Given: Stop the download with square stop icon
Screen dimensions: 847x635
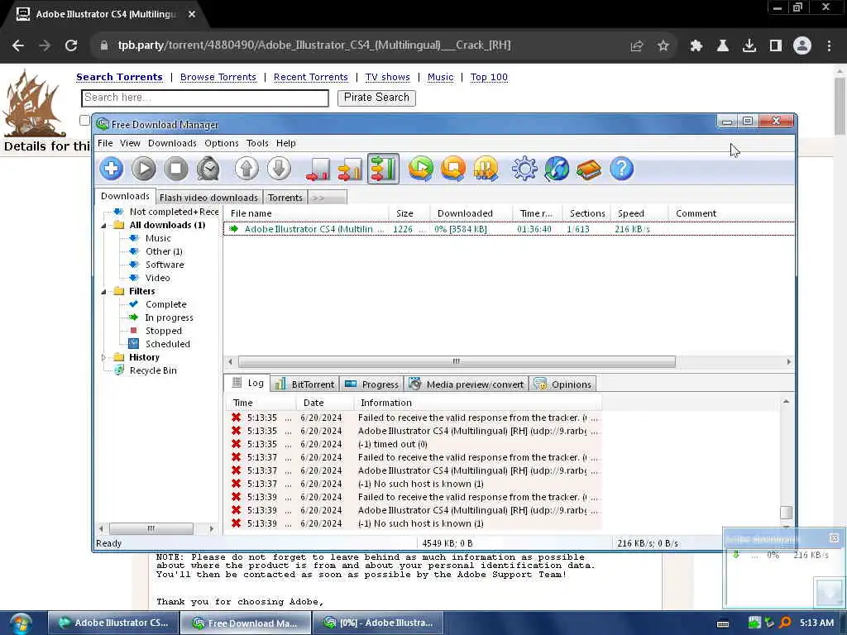Looking at the screenshot, I should tap(175, 169).
